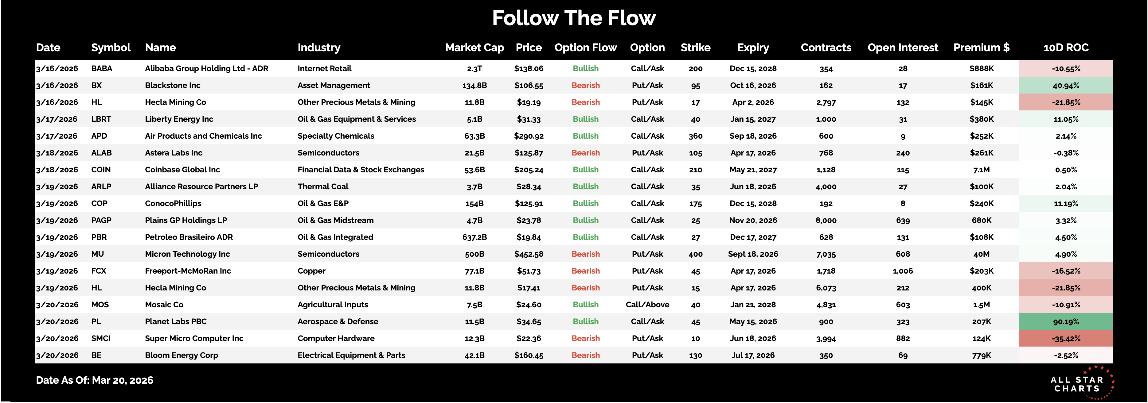Click the Date column header

48,48
